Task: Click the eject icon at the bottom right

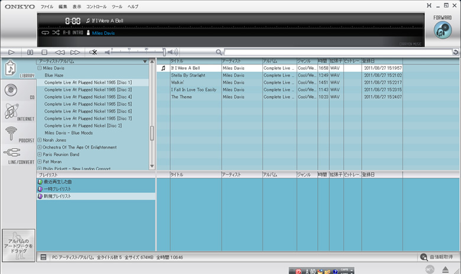Action: tap(445, 269)
